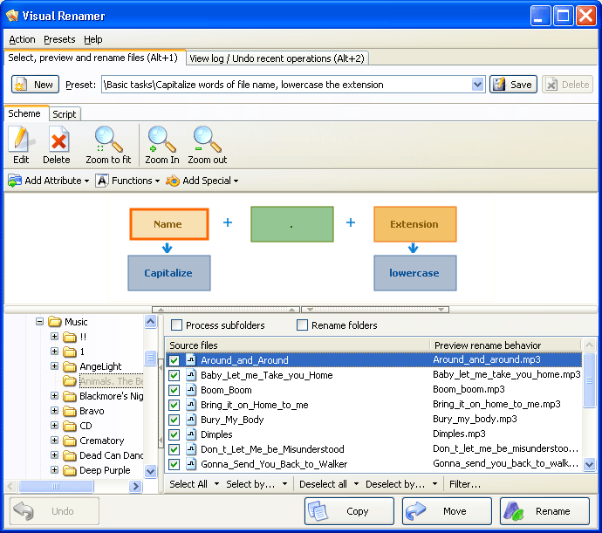Click the New preset button
This screenshot has width=602, height=533.
35,85
